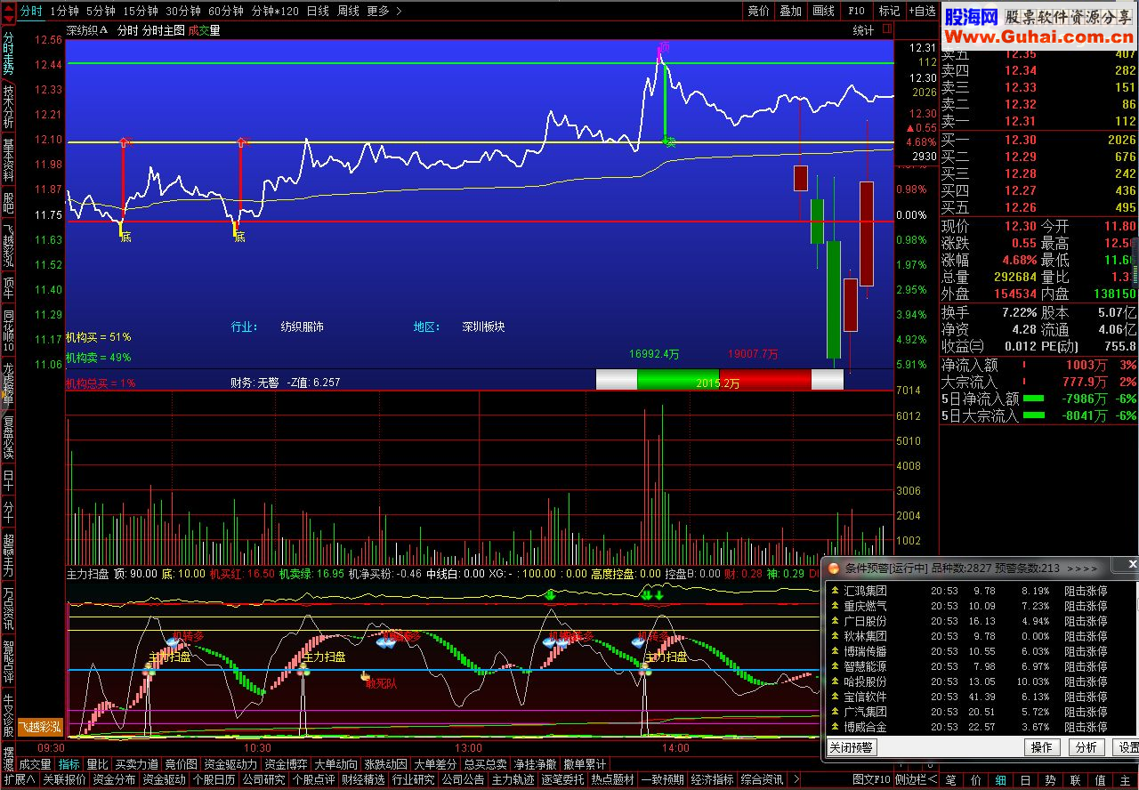Screen dimensions: 1139x790
Task: Click the 画线 draw-line toolbar button
Action: (823, 11)
